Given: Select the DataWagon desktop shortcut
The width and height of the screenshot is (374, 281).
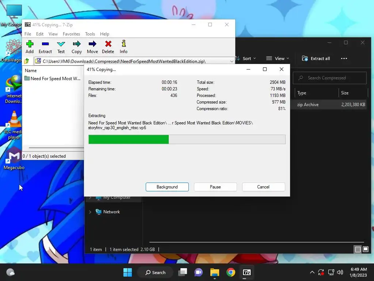Looking at the screenshot, I should tap(11, 50).
